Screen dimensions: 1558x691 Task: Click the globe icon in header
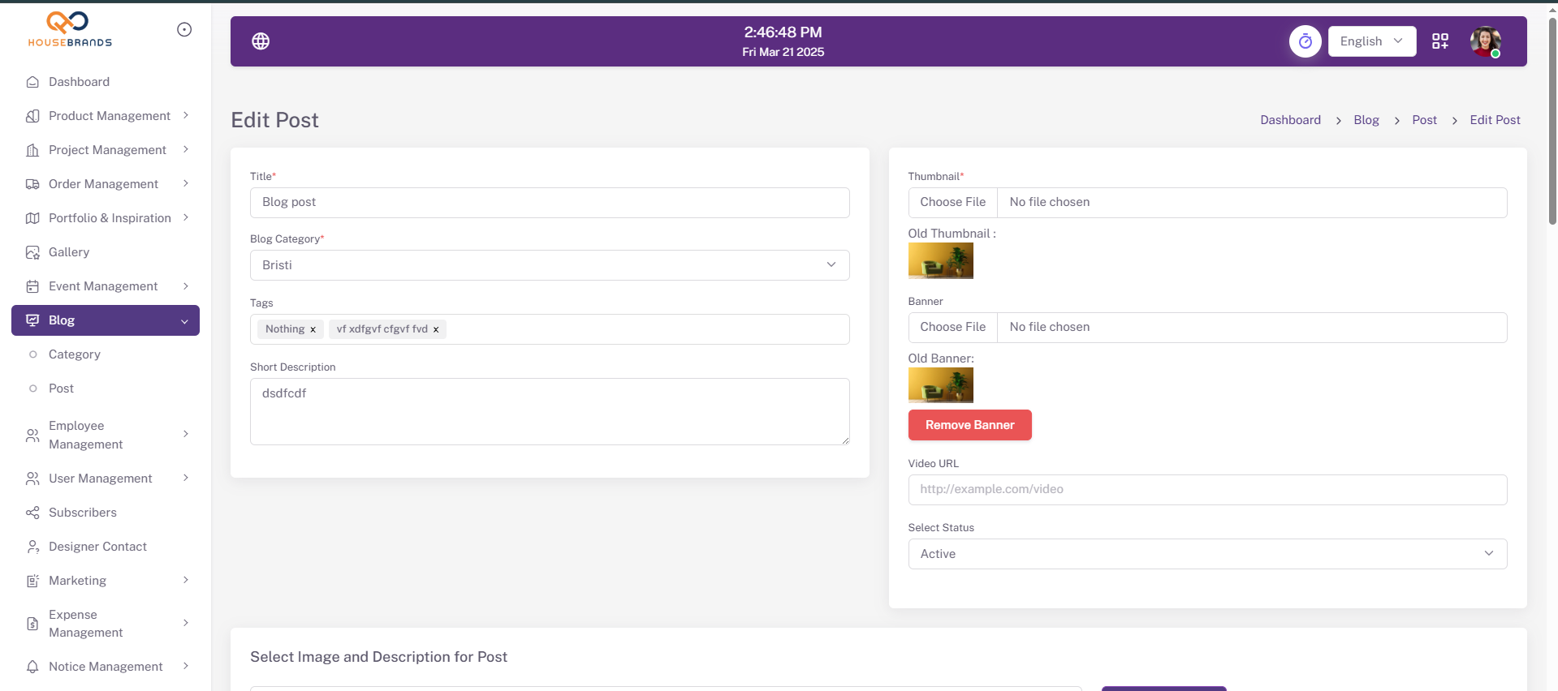coord(261,41)
